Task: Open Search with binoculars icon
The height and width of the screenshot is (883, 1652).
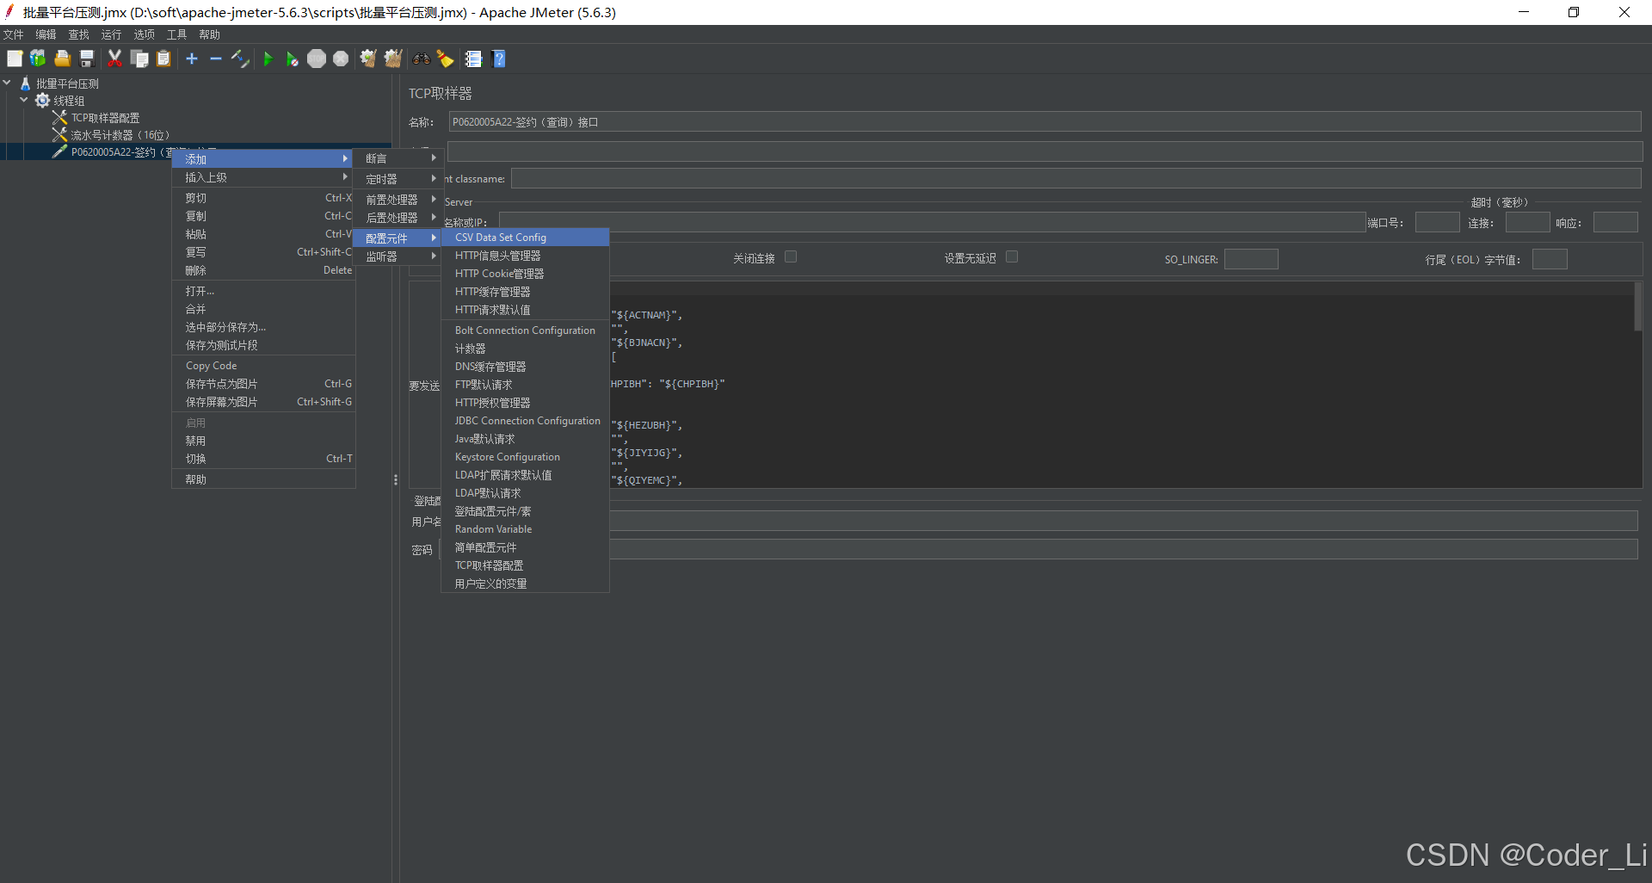Action: (x=421, y=59)
